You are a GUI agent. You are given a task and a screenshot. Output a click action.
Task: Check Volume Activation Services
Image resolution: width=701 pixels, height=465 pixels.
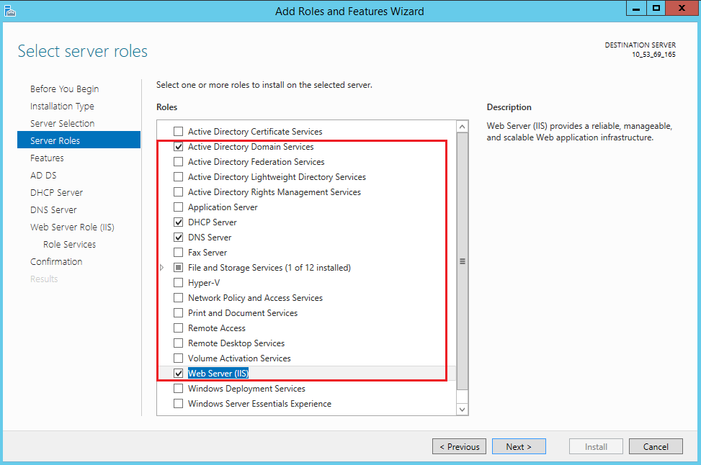click(179, 358)
